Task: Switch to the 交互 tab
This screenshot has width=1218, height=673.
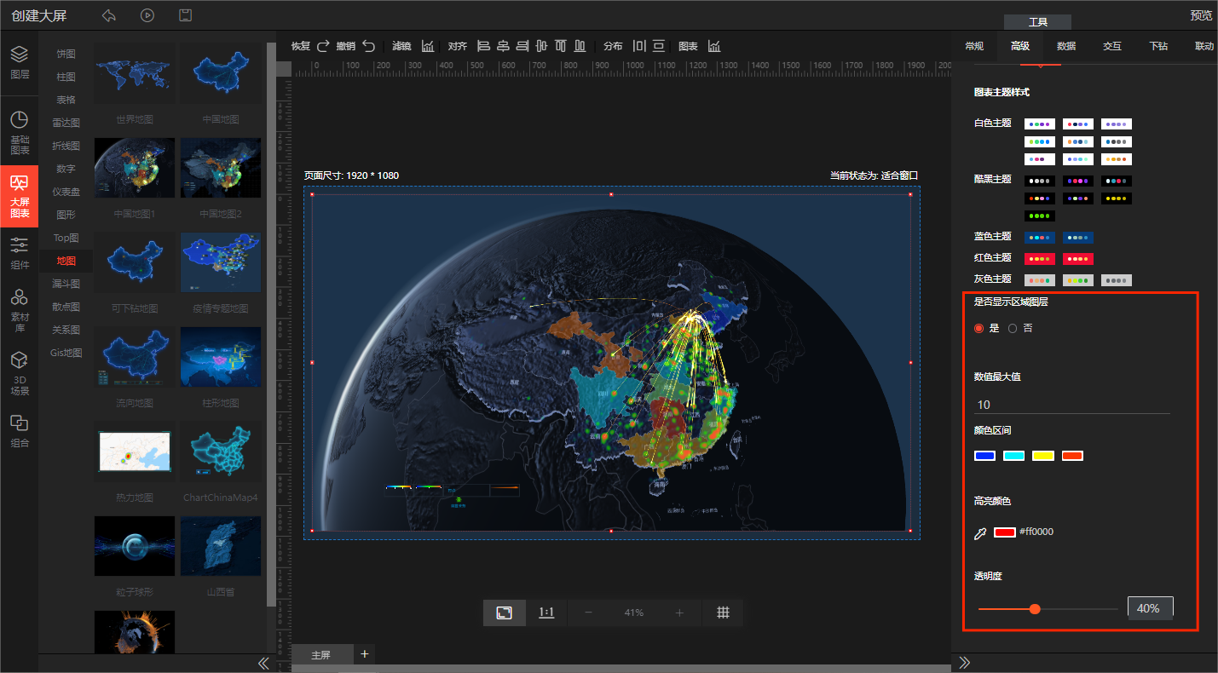Action: click(1111, 46)
